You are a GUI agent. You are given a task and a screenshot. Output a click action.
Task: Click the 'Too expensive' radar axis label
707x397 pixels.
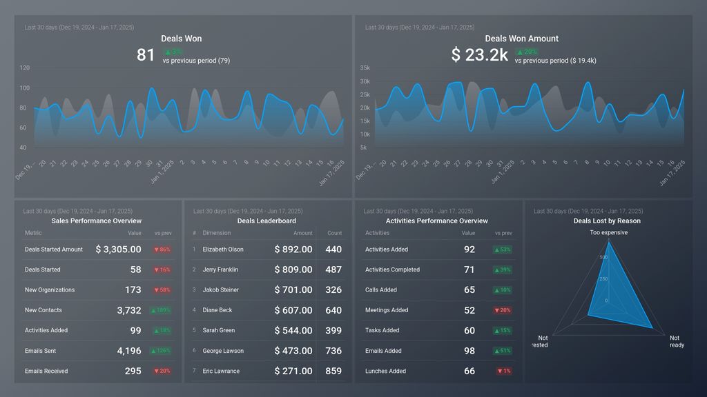[609, 233]
